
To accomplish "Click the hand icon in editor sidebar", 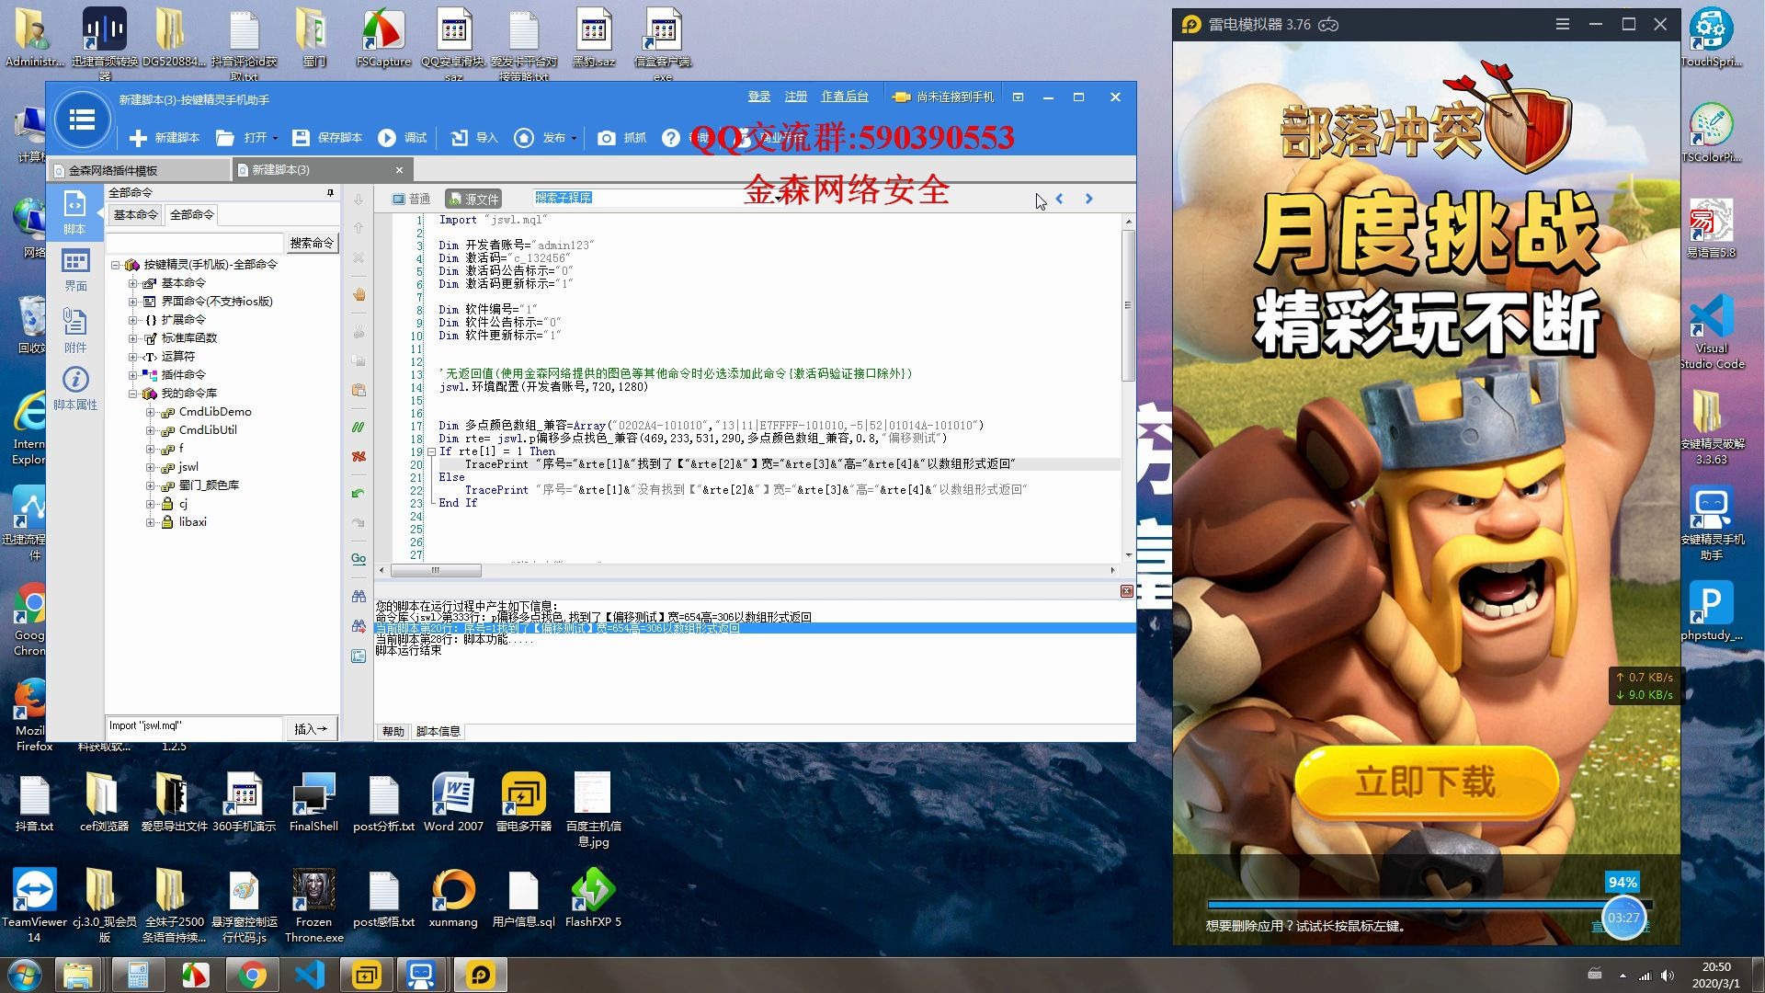I will 359,294.
